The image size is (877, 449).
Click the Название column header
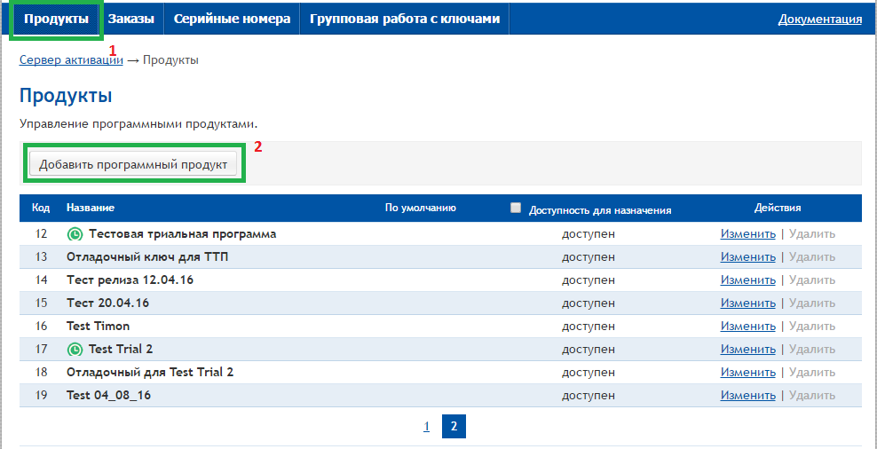pyautogui.click(x=91, y=208)
